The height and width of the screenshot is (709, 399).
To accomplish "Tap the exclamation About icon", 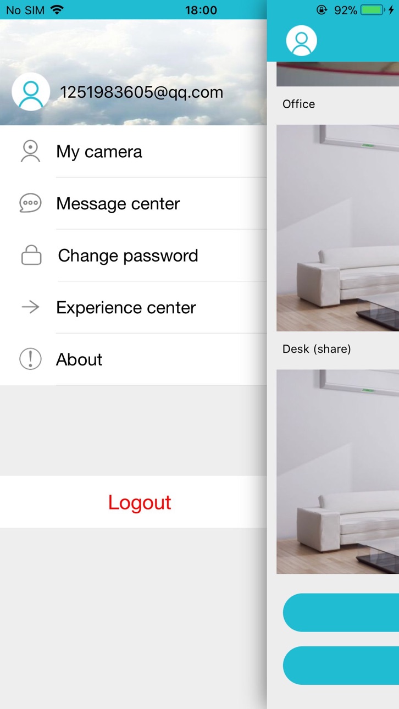I will coord(30,359).
